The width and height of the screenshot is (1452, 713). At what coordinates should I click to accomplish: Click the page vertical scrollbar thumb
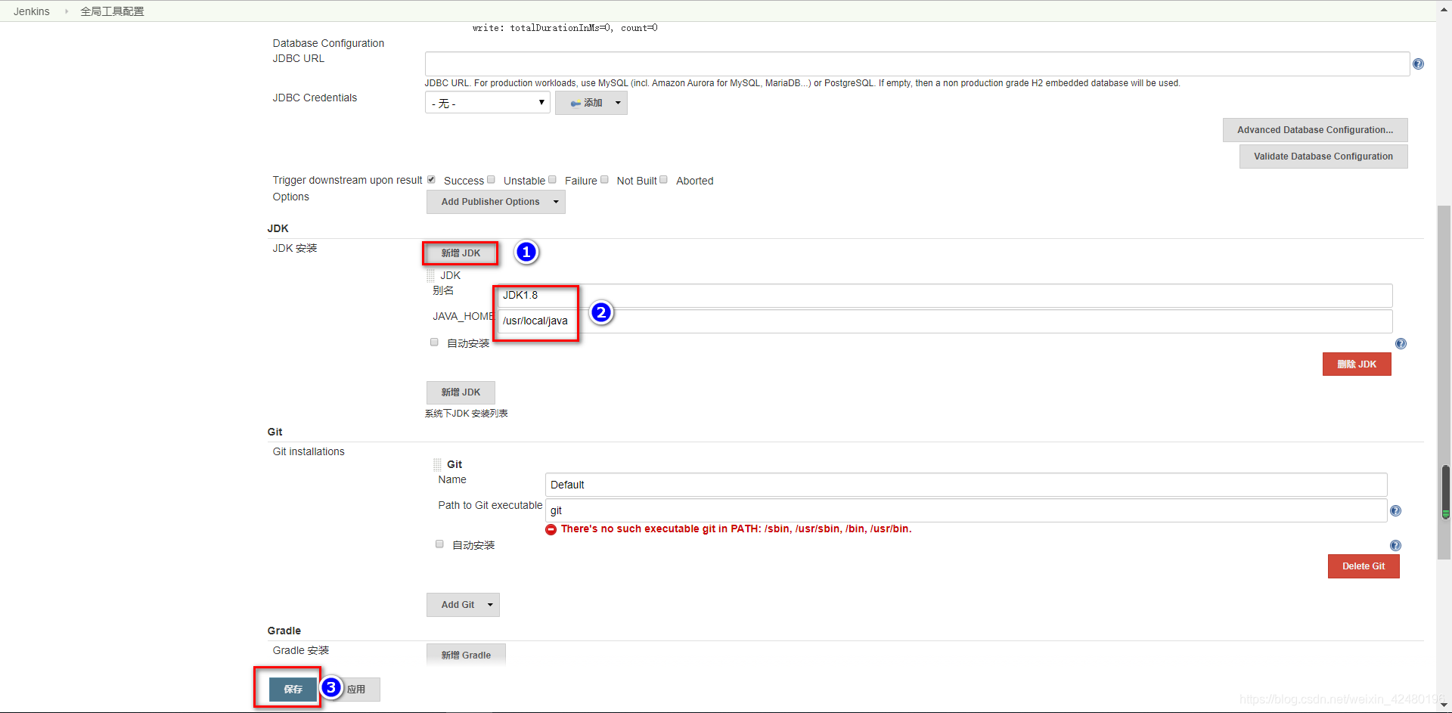pos(1444,382)
